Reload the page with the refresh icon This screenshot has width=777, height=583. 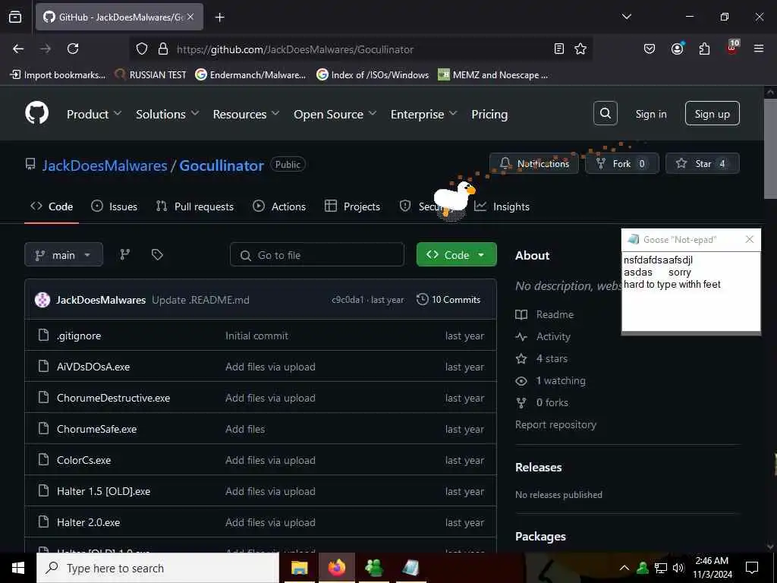click(x=73, y=49)
